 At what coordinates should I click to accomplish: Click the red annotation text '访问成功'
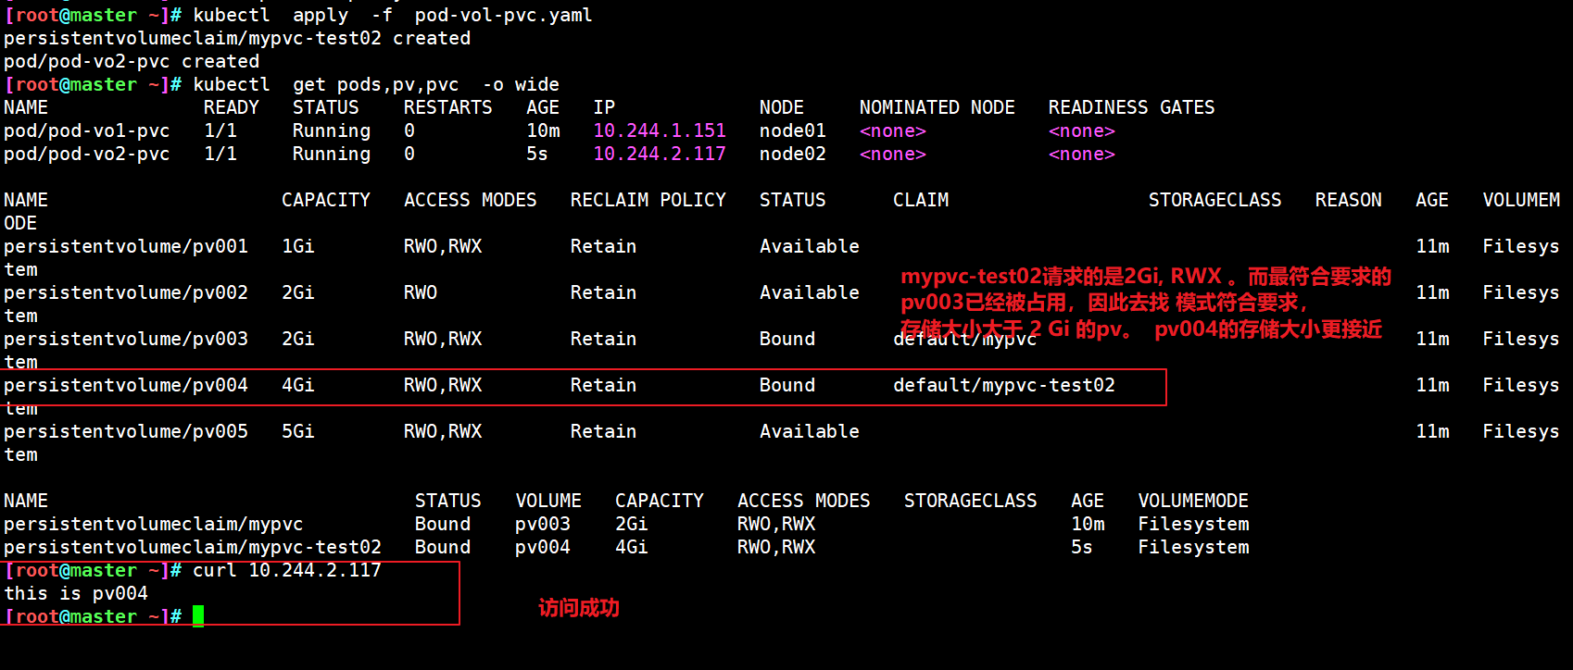[579, 608]
